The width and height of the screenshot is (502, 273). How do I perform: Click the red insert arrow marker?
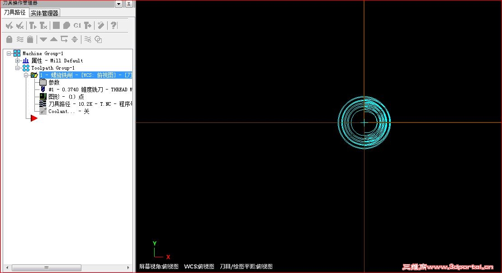tap(34, 118)
